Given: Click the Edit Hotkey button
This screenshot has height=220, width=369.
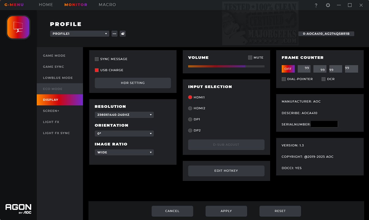Looking at the screenshot, I should [226, 171].
